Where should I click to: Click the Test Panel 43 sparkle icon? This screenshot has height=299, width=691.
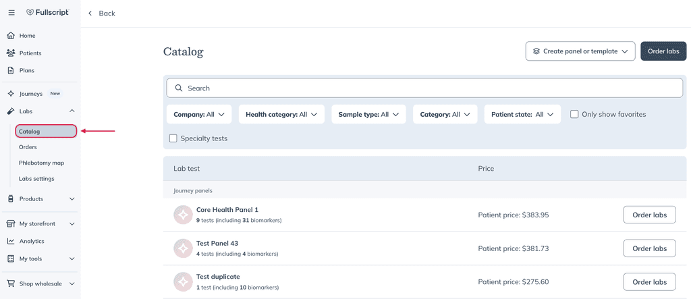[x=183, y=248]
